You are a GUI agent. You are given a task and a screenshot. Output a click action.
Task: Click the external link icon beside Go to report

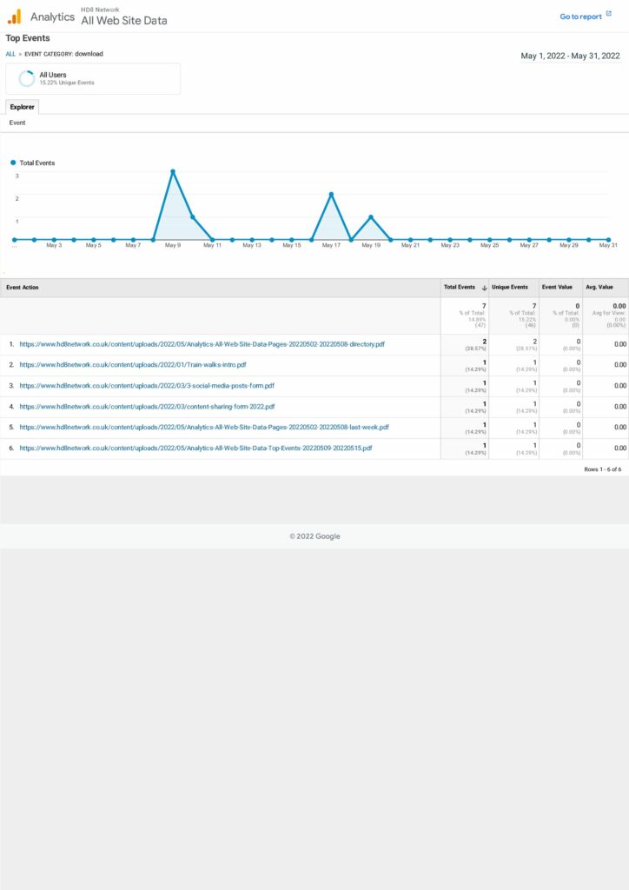[609, 15]
